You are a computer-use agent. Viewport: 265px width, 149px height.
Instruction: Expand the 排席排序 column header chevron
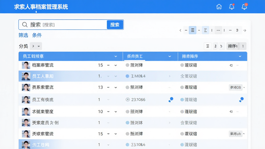pos(240,56)
